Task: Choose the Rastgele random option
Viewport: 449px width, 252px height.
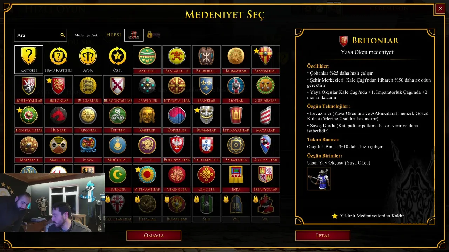Action: pyautogui.click(x=29, y=59)
